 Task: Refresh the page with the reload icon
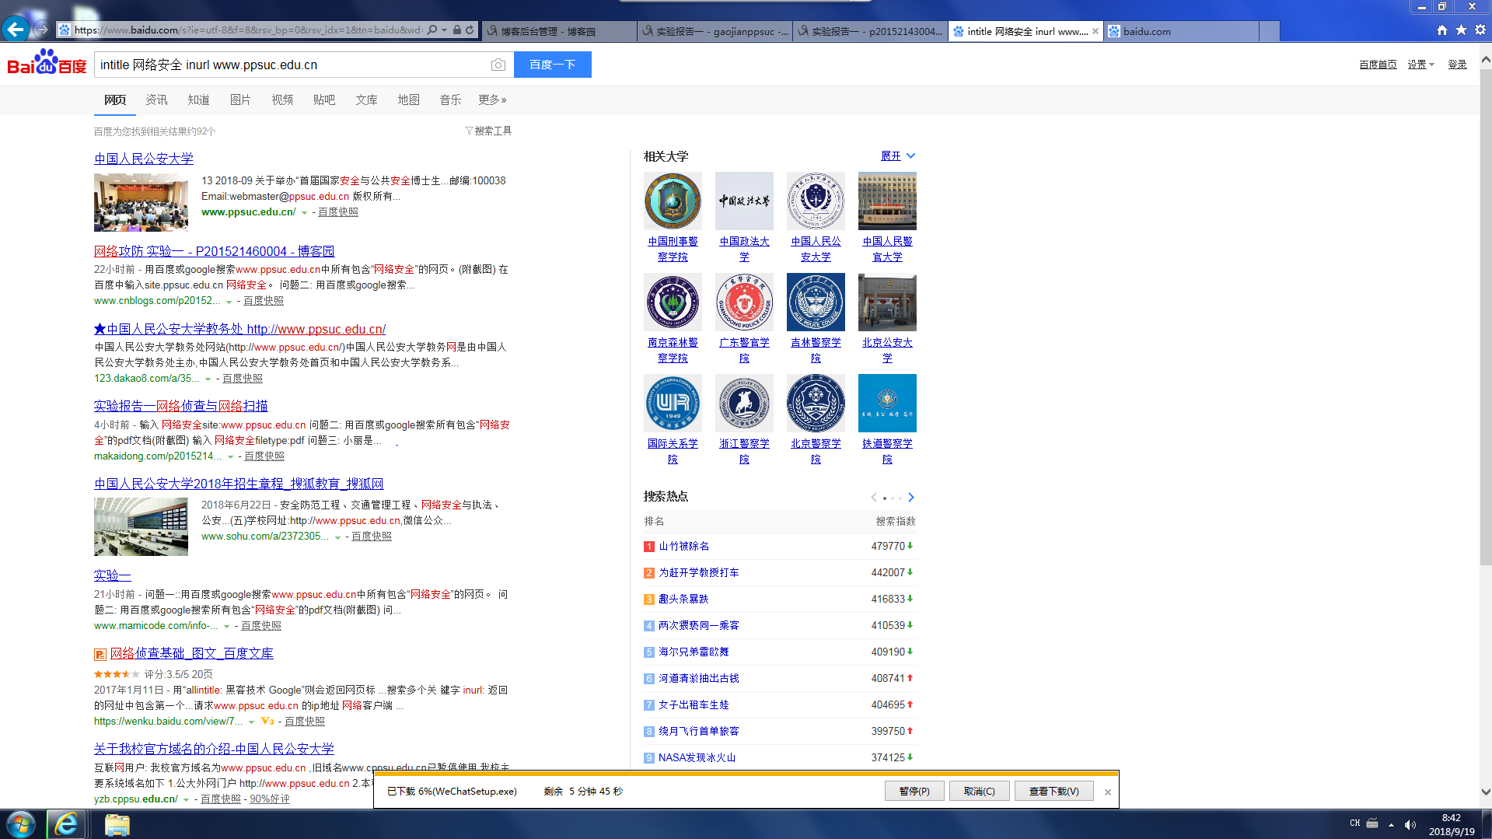pos(470,30)
